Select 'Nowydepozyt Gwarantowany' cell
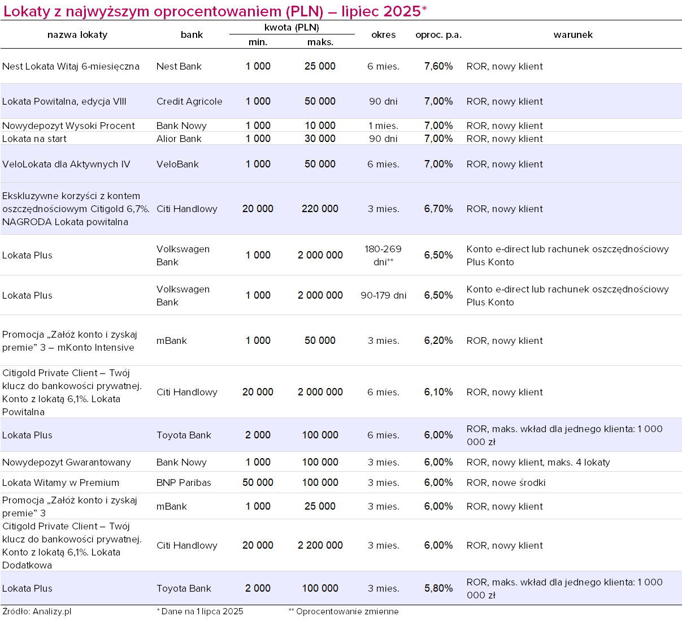Viewport: 682px width, 629px height. 67,462
